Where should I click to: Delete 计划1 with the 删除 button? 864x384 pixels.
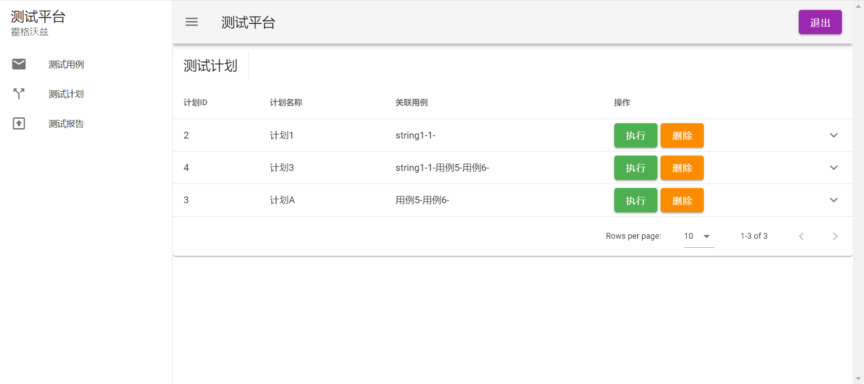[x=682, y=135]
